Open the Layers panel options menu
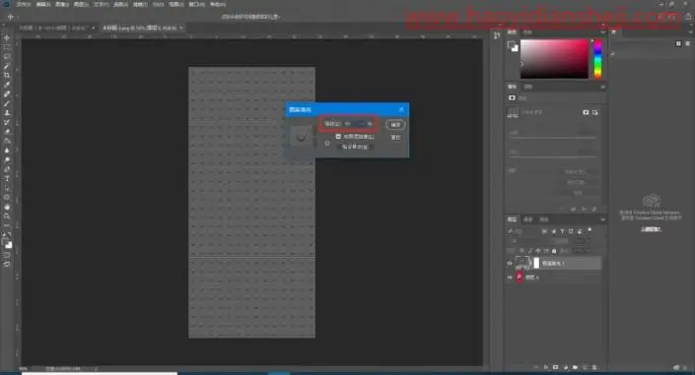Image resolution: width=695 pixels, height=375 pixels. tap(602, 219)
